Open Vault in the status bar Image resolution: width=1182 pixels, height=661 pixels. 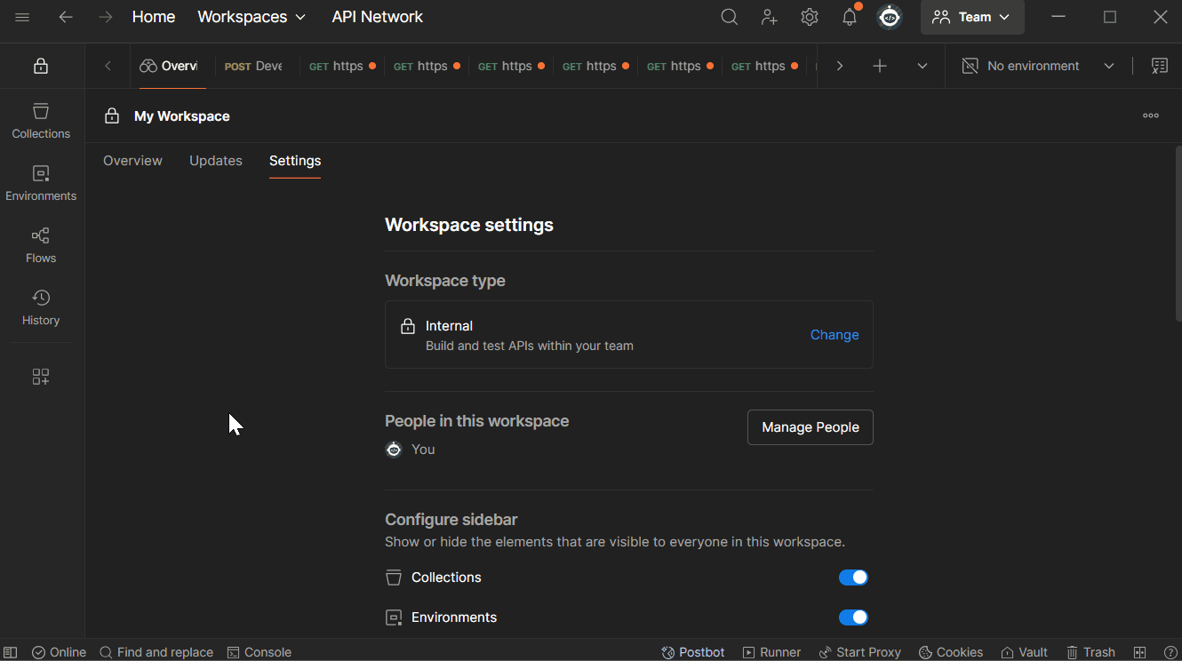click(1024, 652)
